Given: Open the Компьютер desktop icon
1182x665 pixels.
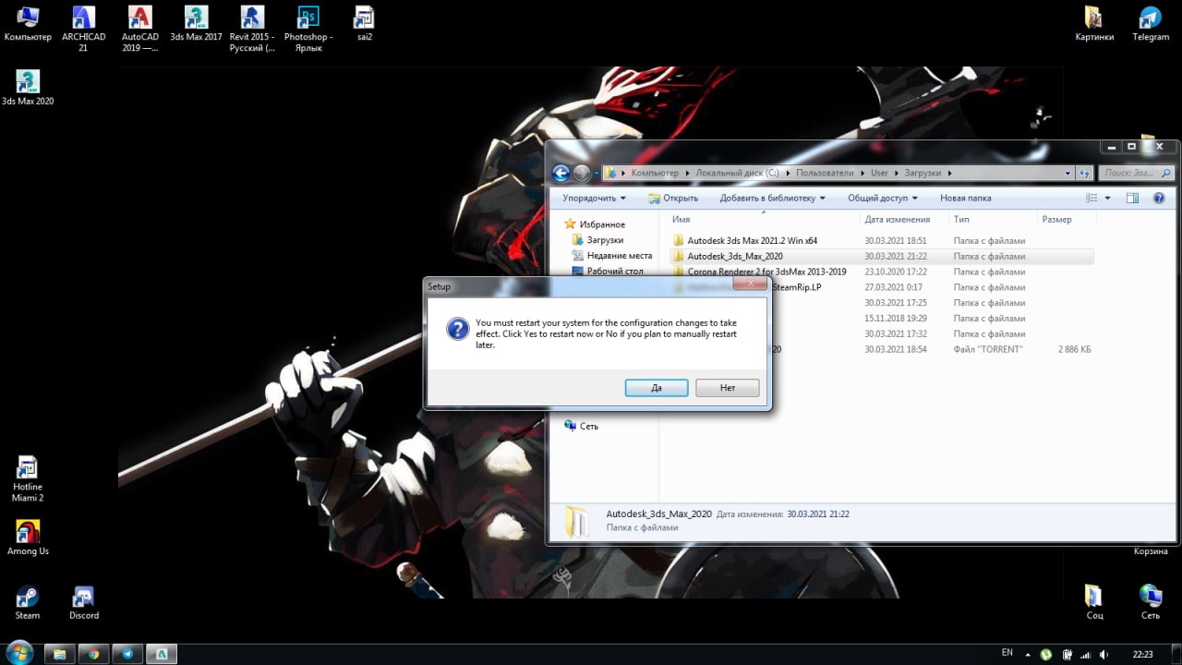Looking at the screenshot, I should 28,24.
